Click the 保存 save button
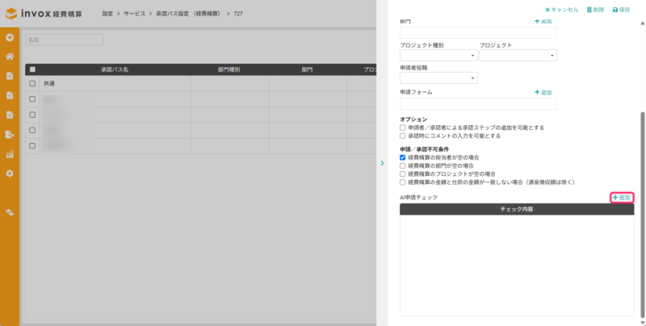This screenshot has height=326, width=646. 621,10
